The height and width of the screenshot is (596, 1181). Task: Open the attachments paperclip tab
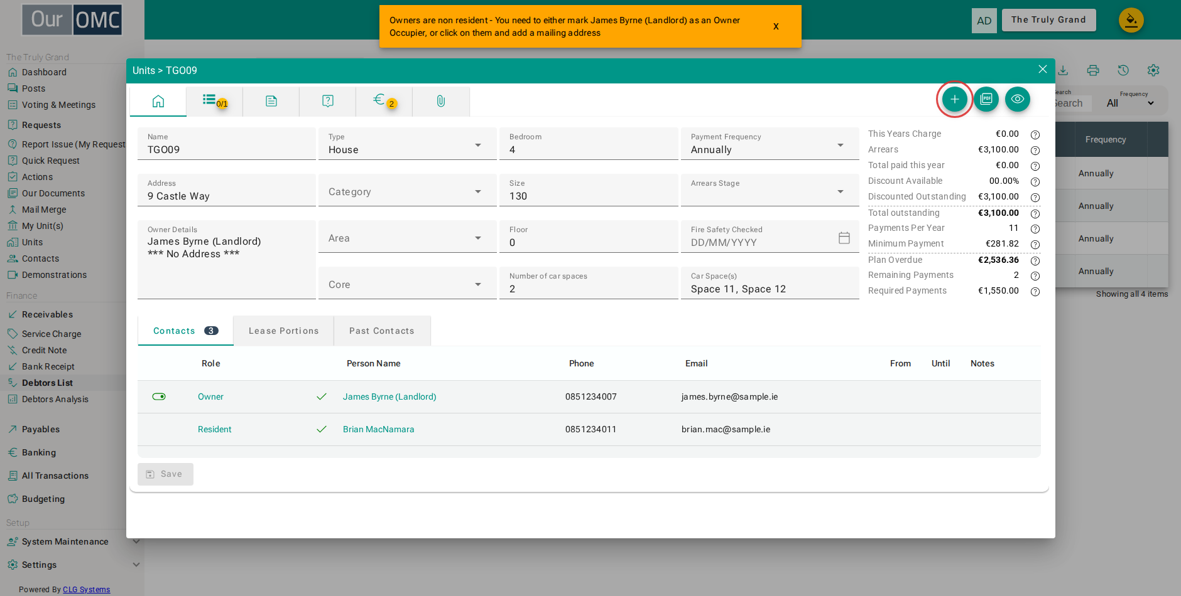pyautogui.click(x=441, y=101)
